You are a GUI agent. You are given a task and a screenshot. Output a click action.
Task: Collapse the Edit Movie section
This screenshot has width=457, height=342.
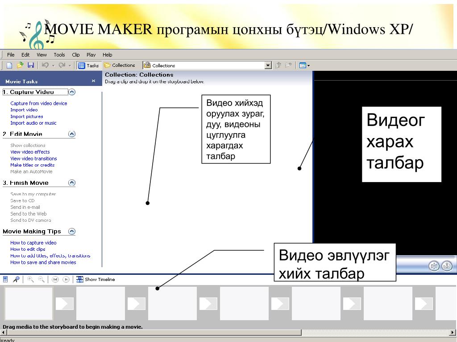coord(72,134)
